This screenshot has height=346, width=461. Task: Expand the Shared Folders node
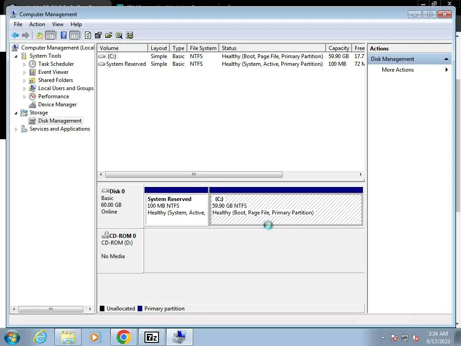click(x=24, y=80)
